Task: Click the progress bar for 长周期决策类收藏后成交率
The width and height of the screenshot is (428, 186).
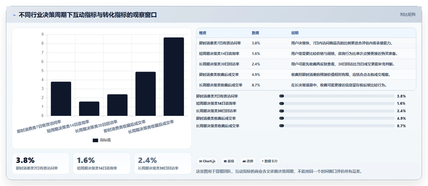Action: (337, 126)
